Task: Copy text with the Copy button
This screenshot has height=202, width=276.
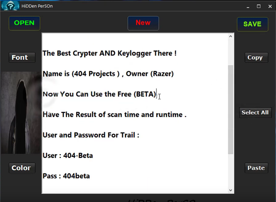Action: coord(256,57)
